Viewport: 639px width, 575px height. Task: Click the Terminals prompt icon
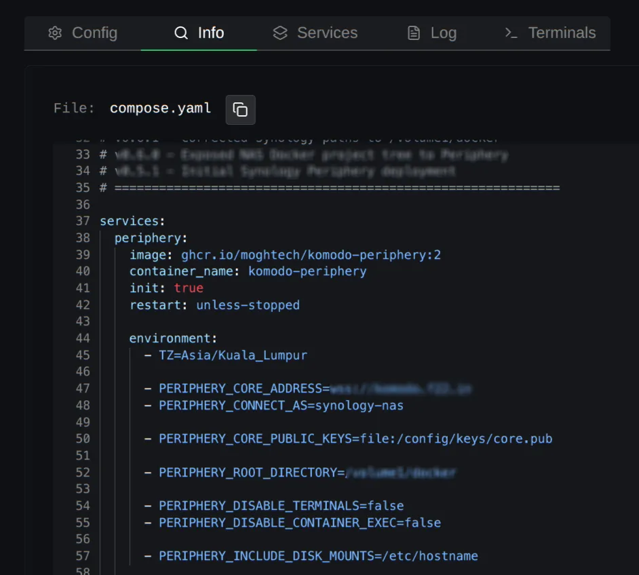point(511,33)
